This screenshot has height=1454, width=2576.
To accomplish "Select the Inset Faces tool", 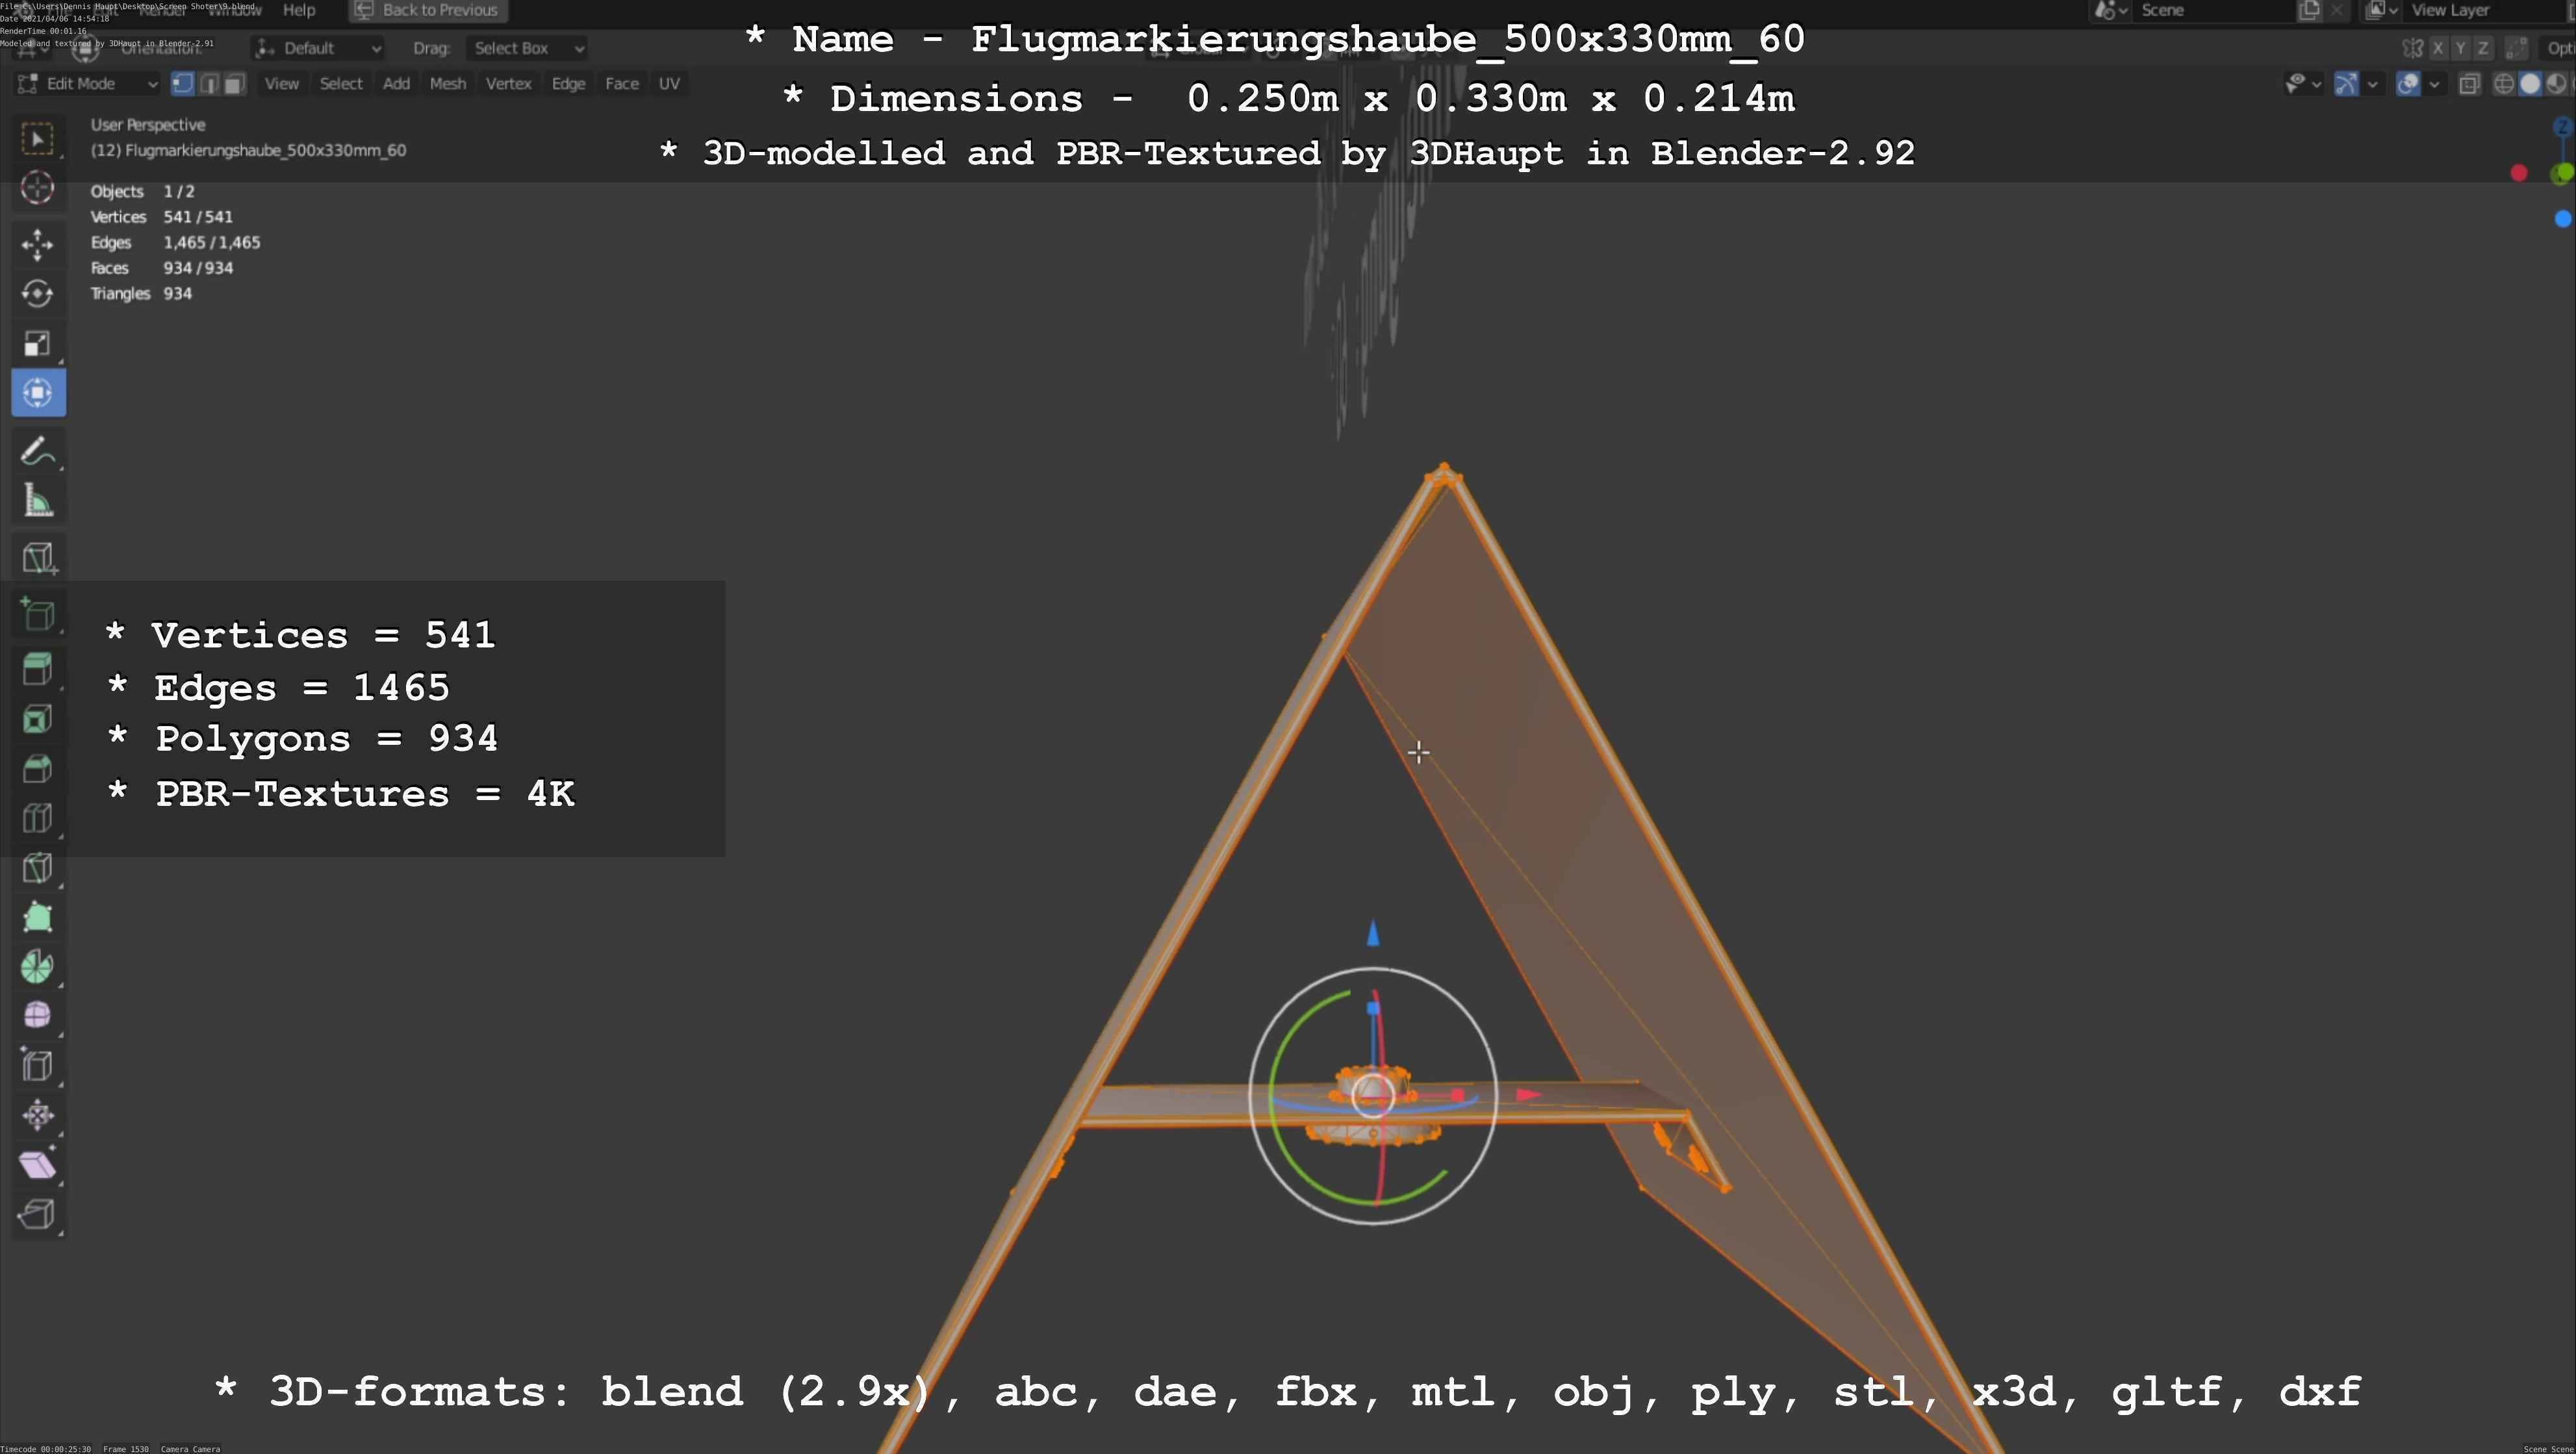I will coord(37,718).
